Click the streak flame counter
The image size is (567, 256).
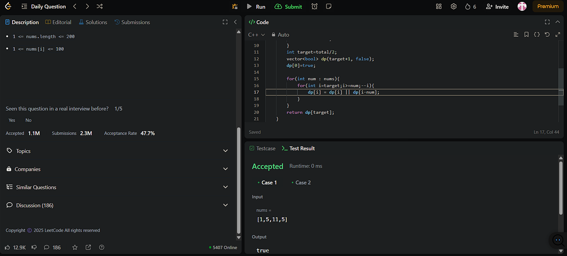pyautogui.click(x=470, y=7)
